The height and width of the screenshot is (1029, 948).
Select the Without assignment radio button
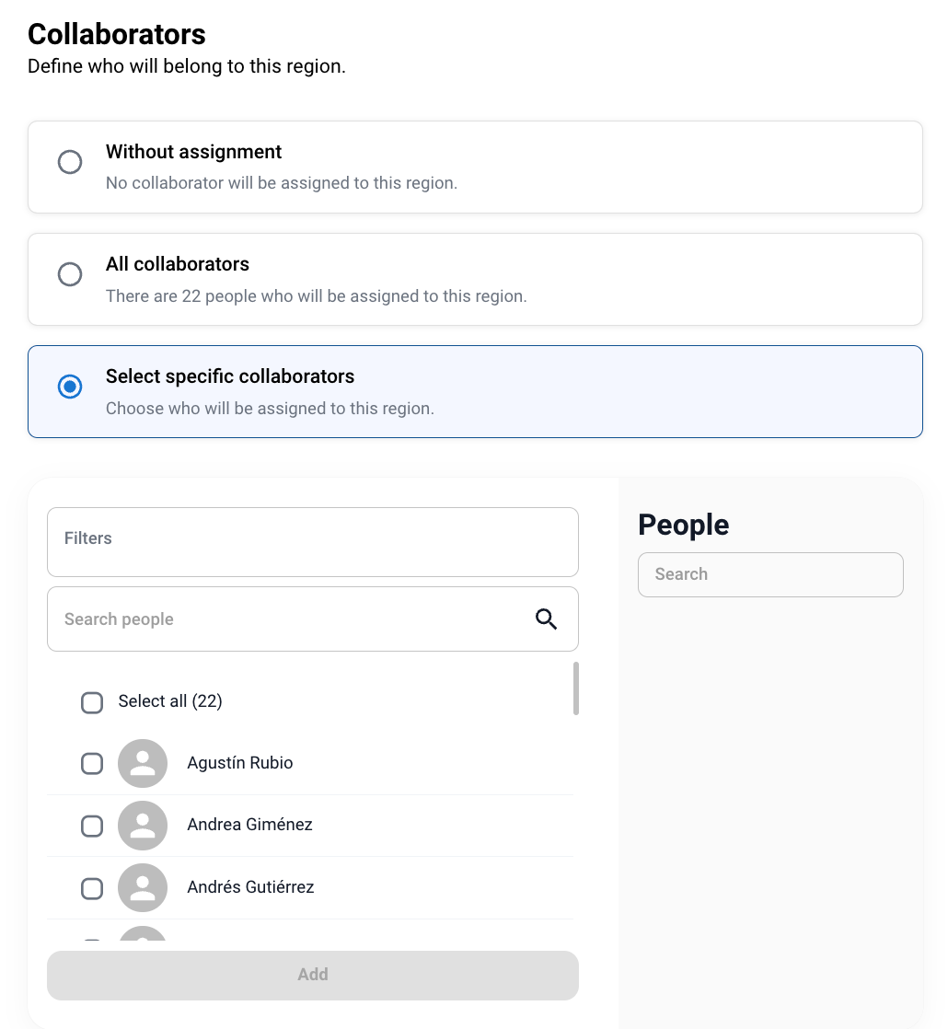pyautogui.click(x=70, y=163)
